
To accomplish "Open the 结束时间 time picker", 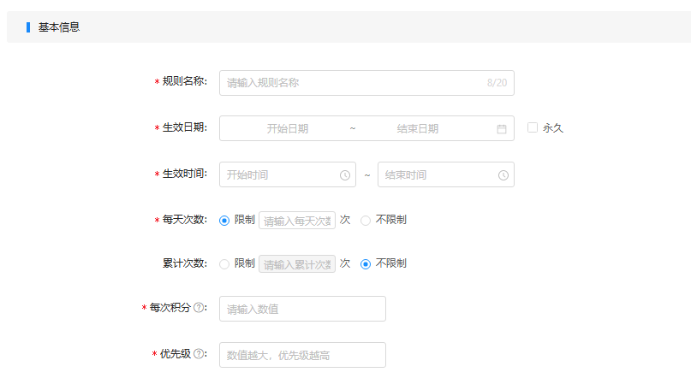I will point(445,174).
